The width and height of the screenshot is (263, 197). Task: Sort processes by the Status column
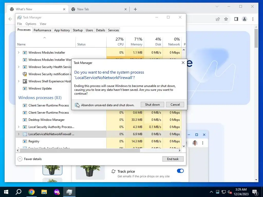(91, 42)
